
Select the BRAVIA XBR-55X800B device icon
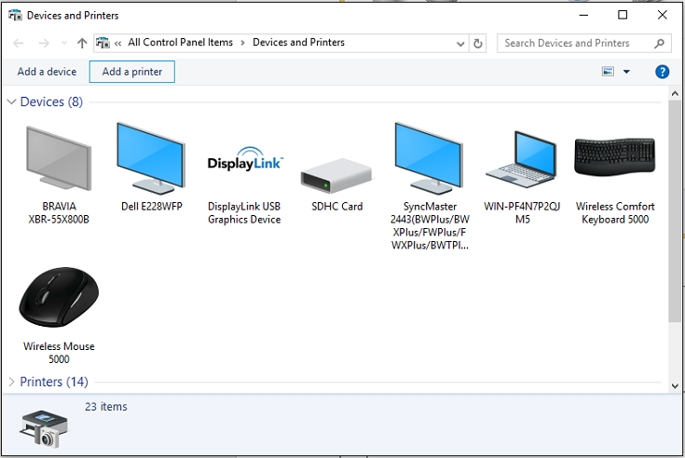pyautogui.click(x=59, y=158)
